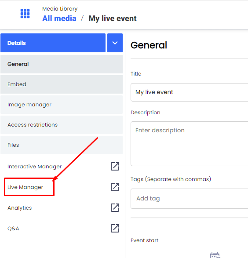248x258 pixels.
Task: Click external link icon beside Live Manager
Action: [x=115, y=187]
